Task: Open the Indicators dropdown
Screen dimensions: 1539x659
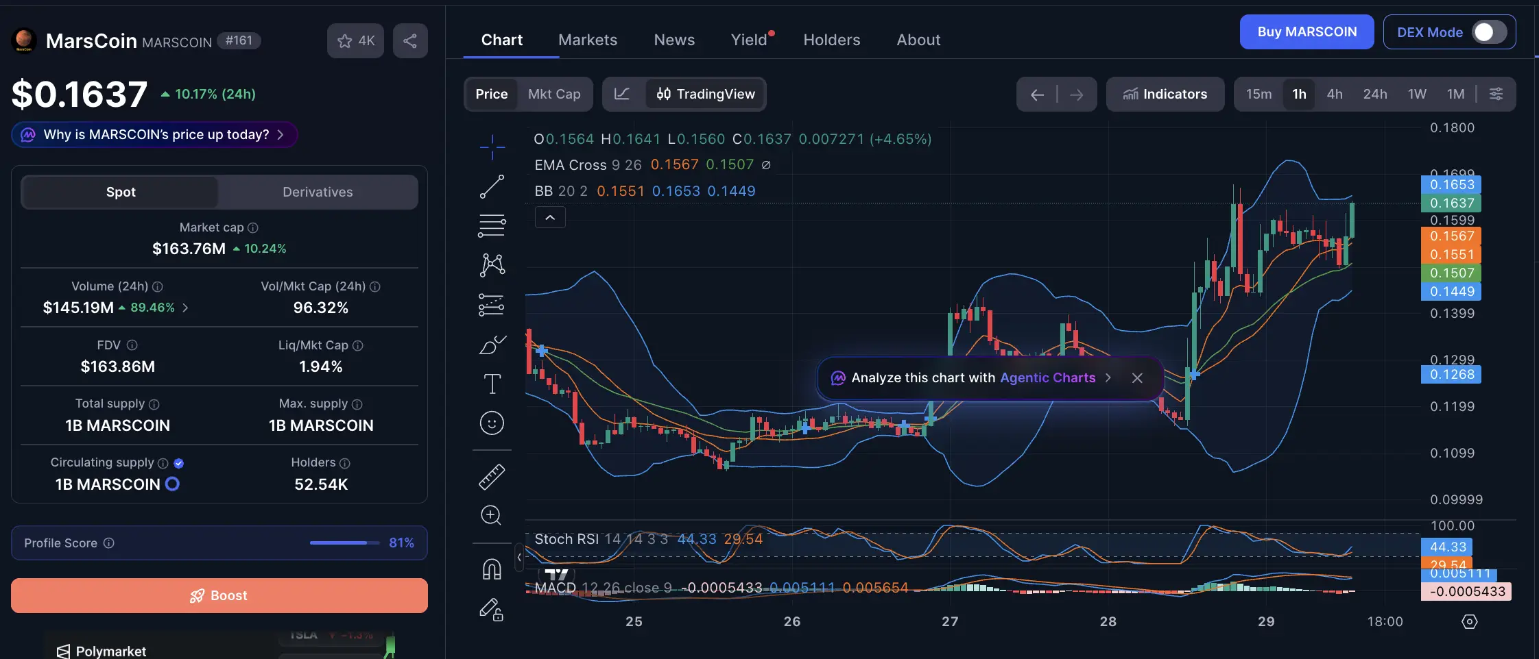Action: pos(1165,94)
